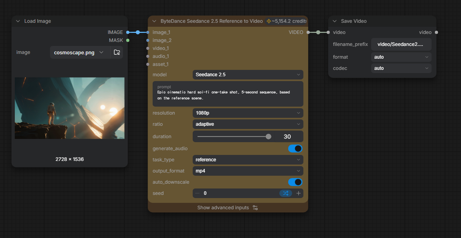
Task: Open the resolution 1080p dropdown
Action: point(248,113)
